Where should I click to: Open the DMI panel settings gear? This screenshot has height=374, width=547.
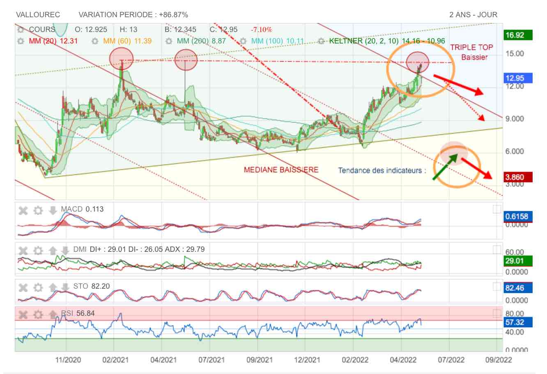pos(38,251)
